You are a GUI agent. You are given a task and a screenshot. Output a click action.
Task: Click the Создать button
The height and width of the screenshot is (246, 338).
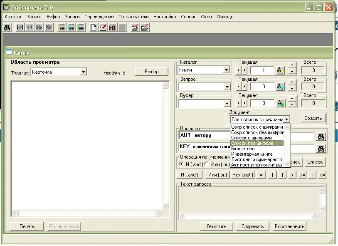pyautogui.click(x=313, y=118)
